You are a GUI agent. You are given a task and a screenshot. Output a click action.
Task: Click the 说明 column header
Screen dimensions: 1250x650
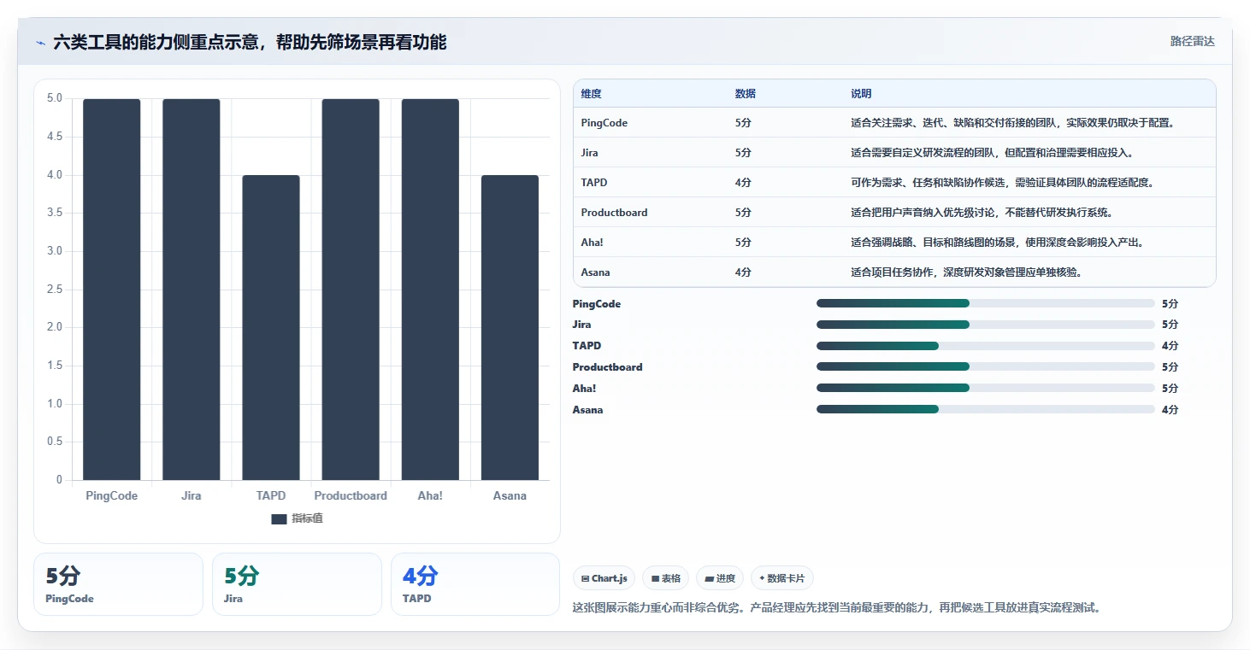[x=861, y=94]
